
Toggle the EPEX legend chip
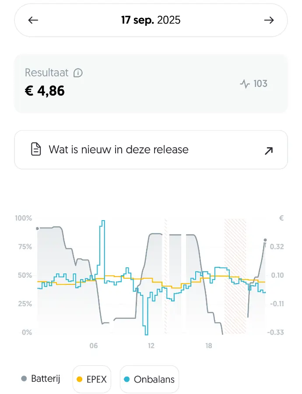[91, 379]
